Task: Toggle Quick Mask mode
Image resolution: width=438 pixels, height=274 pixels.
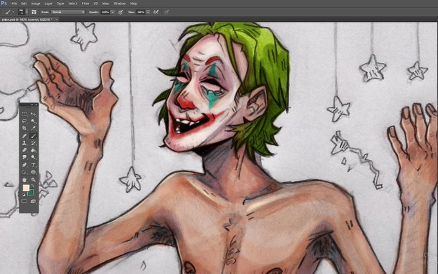Action: (x=24, y=201)
